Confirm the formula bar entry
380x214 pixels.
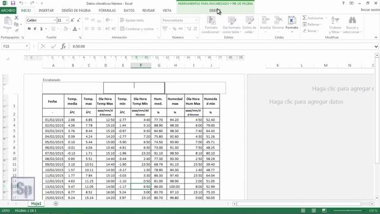(53, 46)
